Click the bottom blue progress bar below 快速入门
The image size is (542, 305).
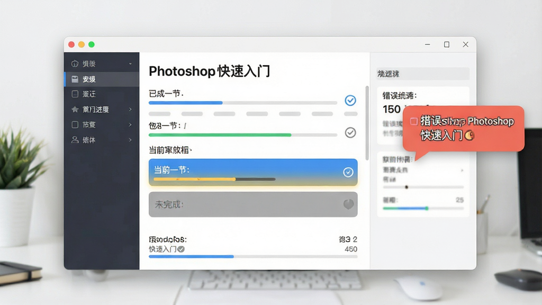coord(253,257)
